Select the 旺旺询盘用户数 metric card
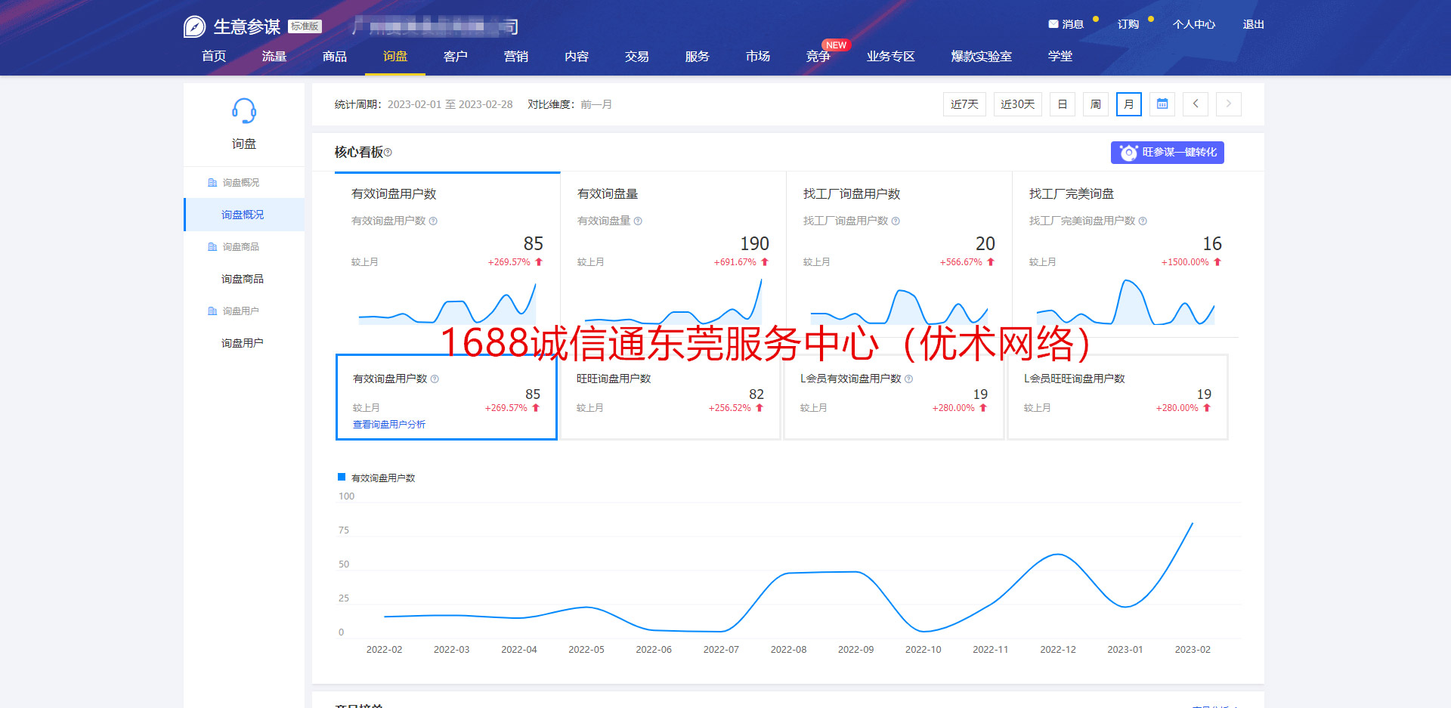The image size is (1451, 708). tap(670, 397)
